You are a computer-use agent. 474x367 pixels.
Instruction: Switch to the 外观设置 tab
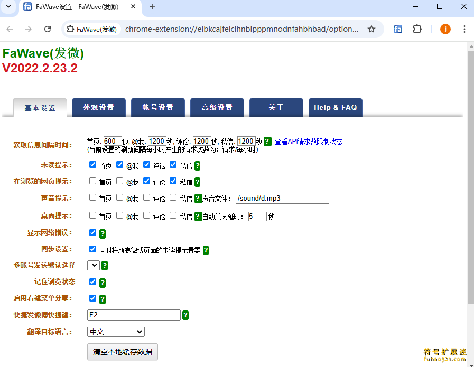tap(99, 107)
